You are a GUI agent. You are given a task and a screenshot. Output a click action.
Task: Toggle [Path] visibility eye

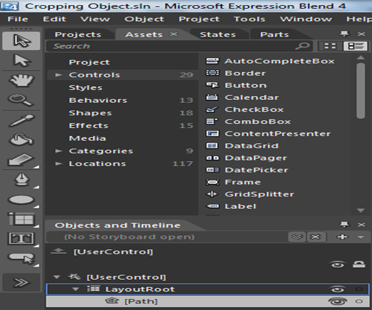click(x=338, y=301)
